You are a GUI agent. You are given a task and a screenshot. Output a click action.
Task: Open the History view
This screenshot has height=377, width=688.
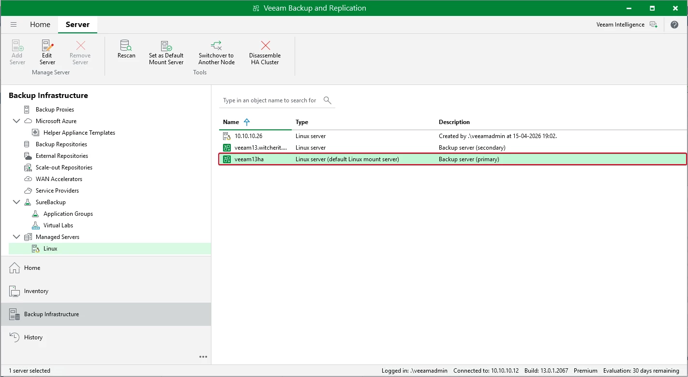pos(106,337)
